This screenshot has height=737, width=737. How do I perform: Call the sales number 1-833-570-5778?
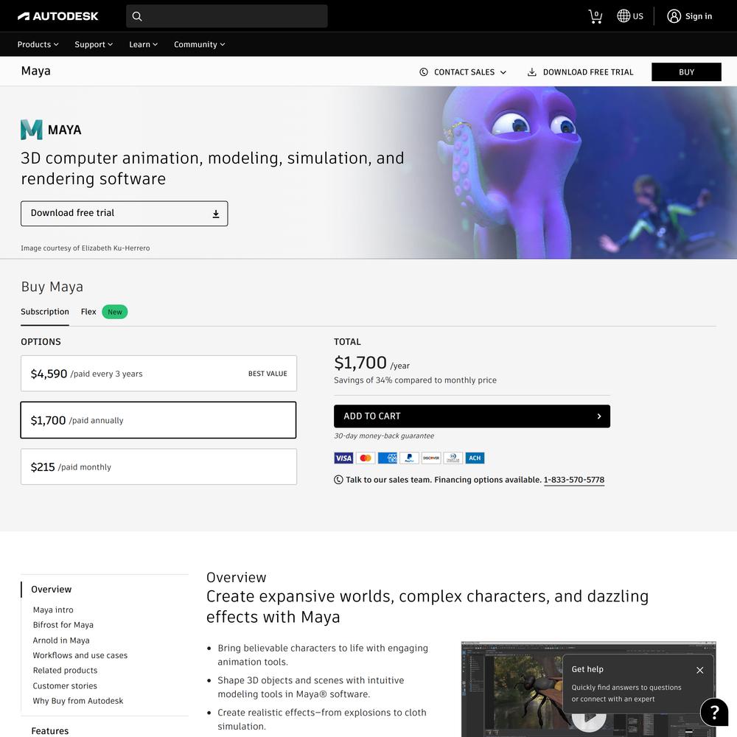574,480
